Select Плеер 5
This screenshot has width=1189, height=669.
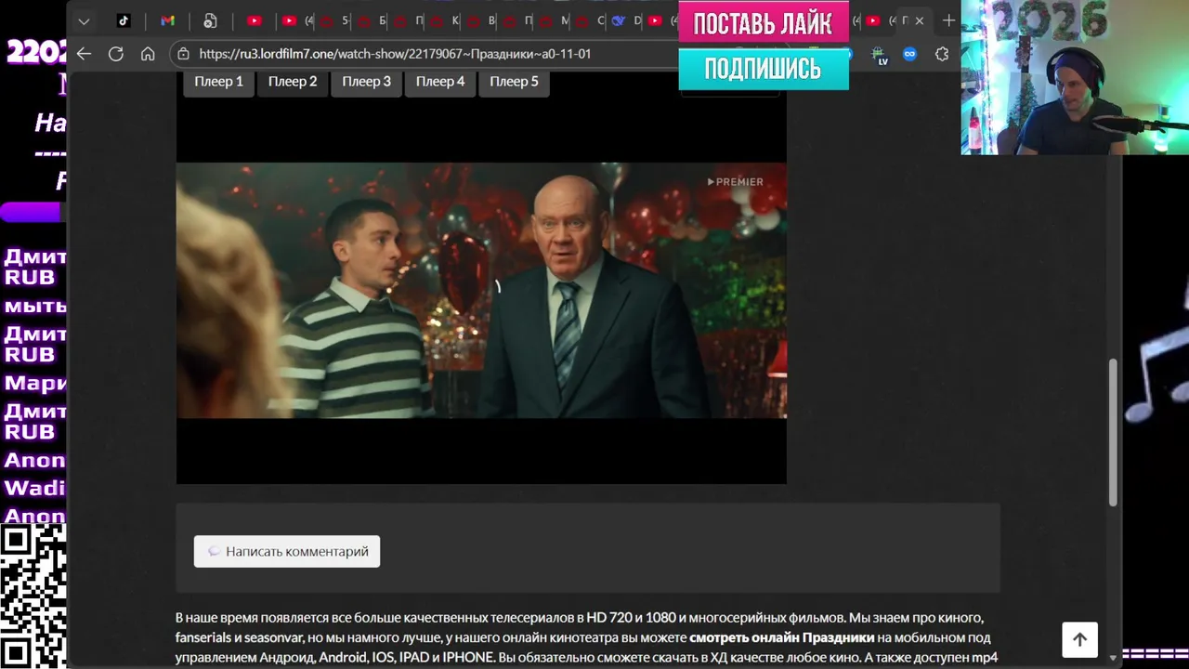click(514, 82)
